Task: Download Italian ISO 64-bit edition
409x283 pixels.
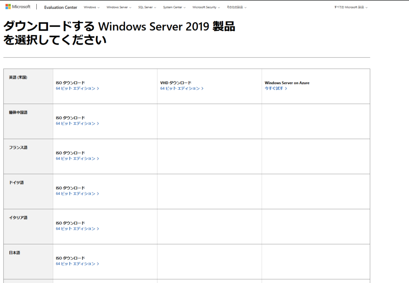Action: point(77,229)
